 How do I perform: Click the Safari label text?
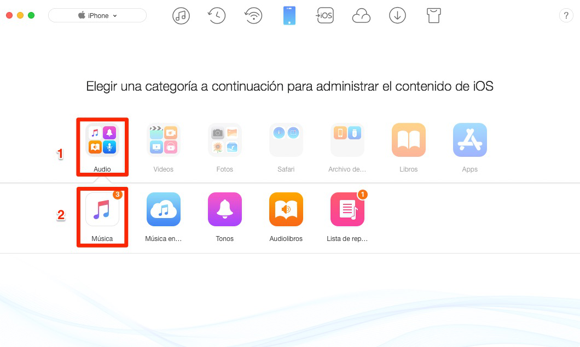tap(286, 169)
